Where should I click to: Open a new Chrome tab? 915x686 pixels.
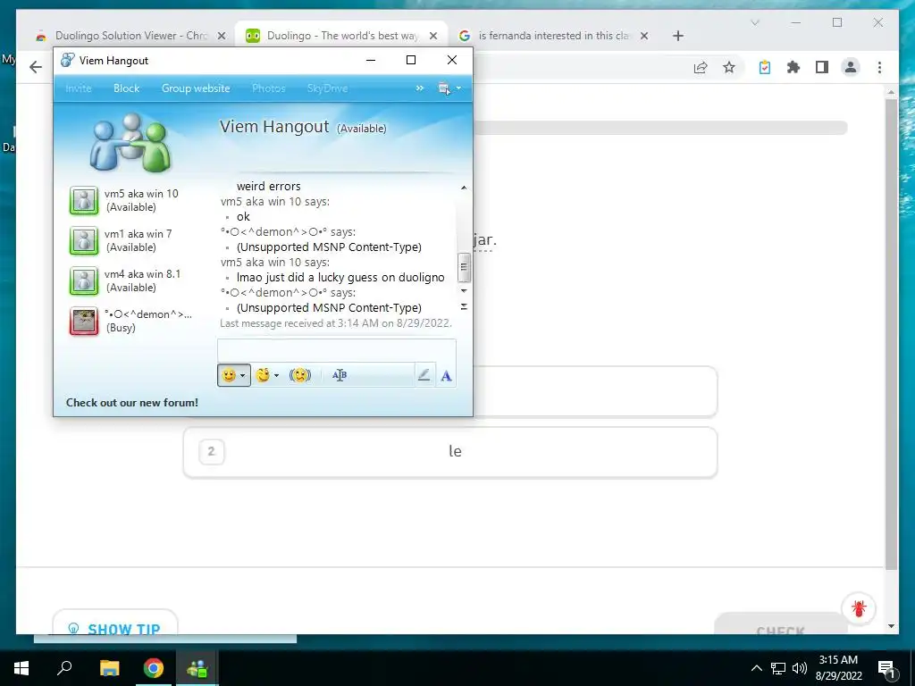(677, 36)
